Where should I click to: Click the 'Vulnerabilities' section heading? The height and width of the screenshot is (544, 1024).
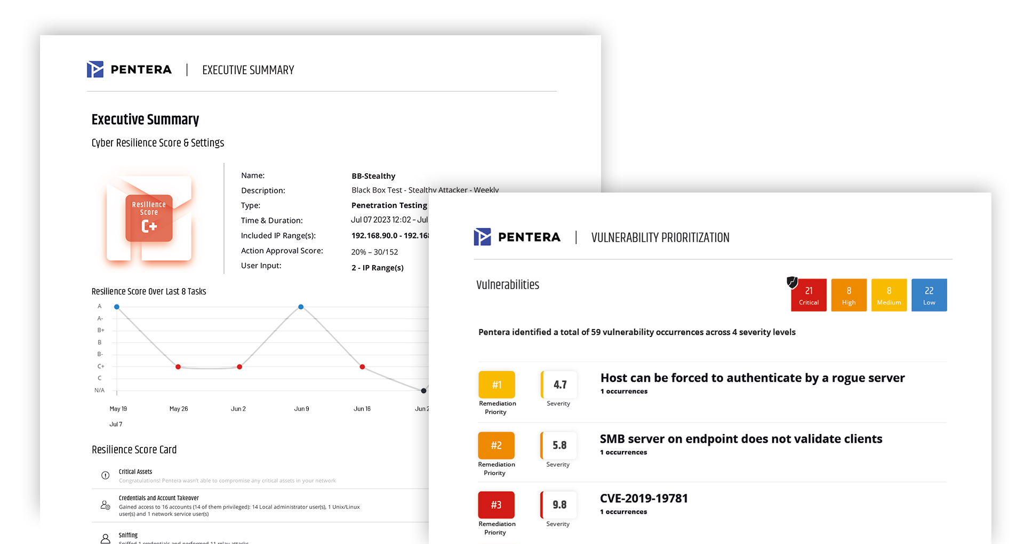coord(507,285)
